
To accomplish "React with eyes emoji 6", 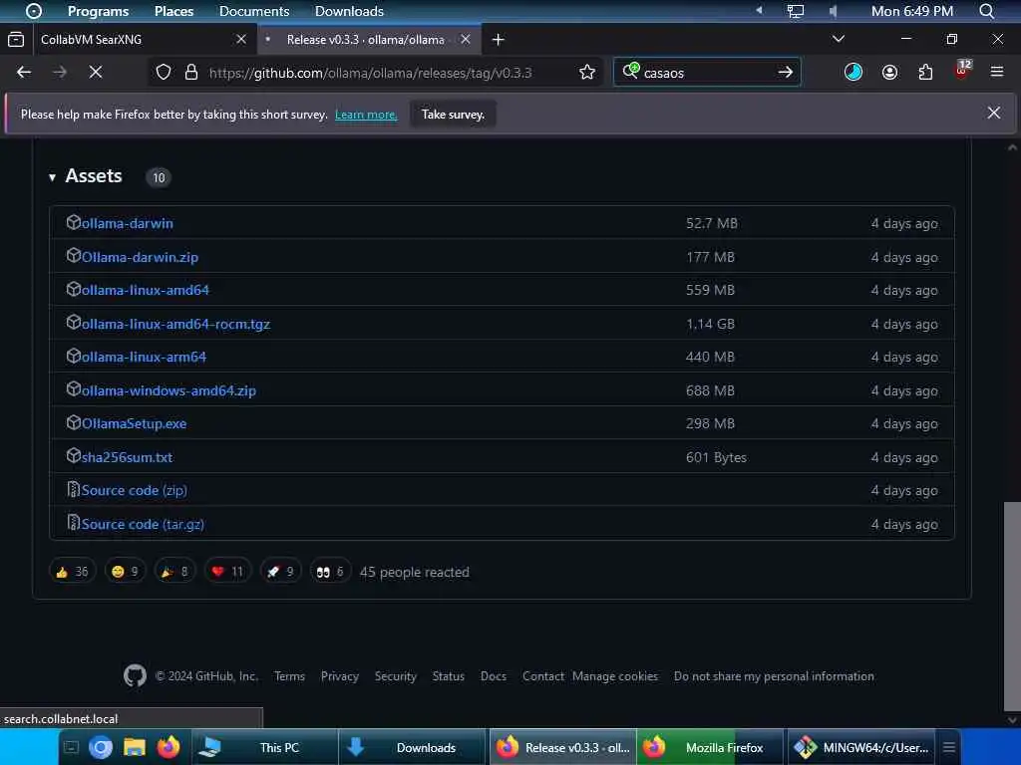I will 330,572.
